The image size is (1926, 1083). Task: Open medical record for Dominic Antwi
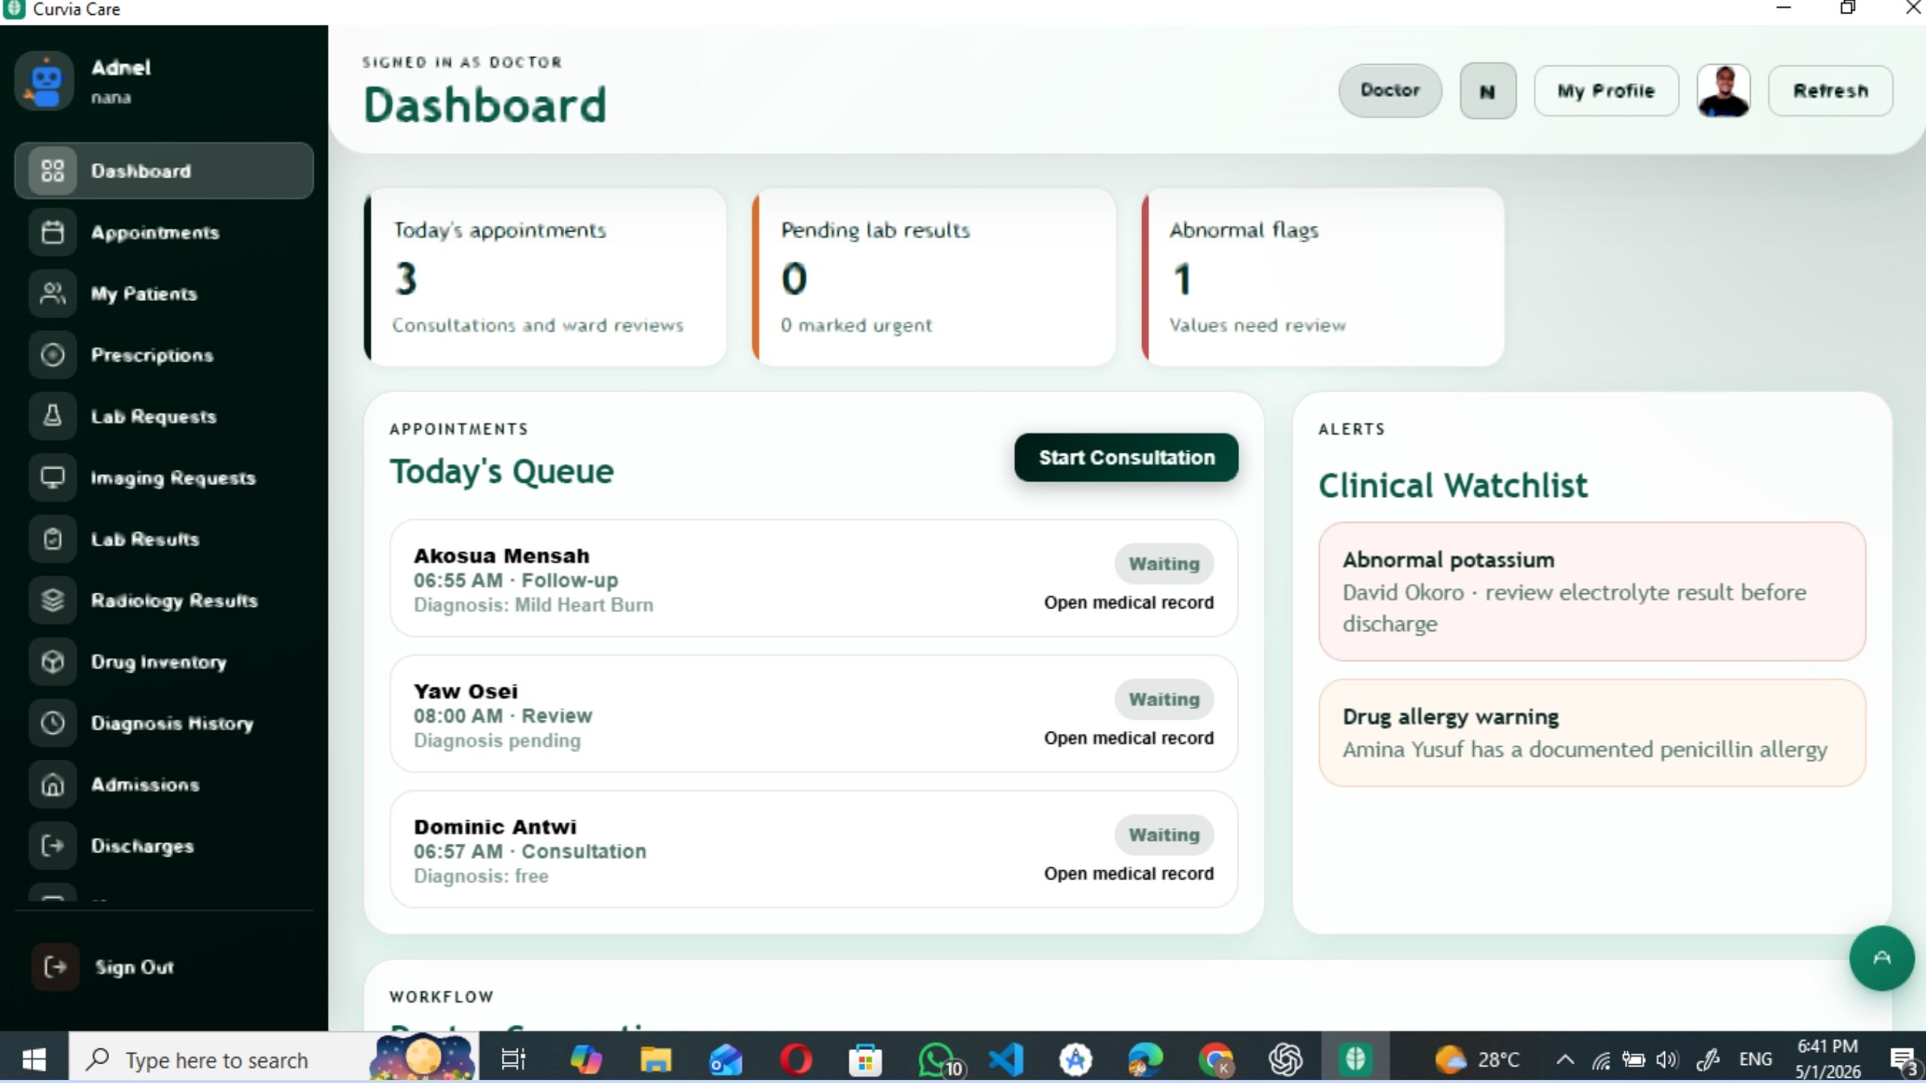coord(1129,873)
